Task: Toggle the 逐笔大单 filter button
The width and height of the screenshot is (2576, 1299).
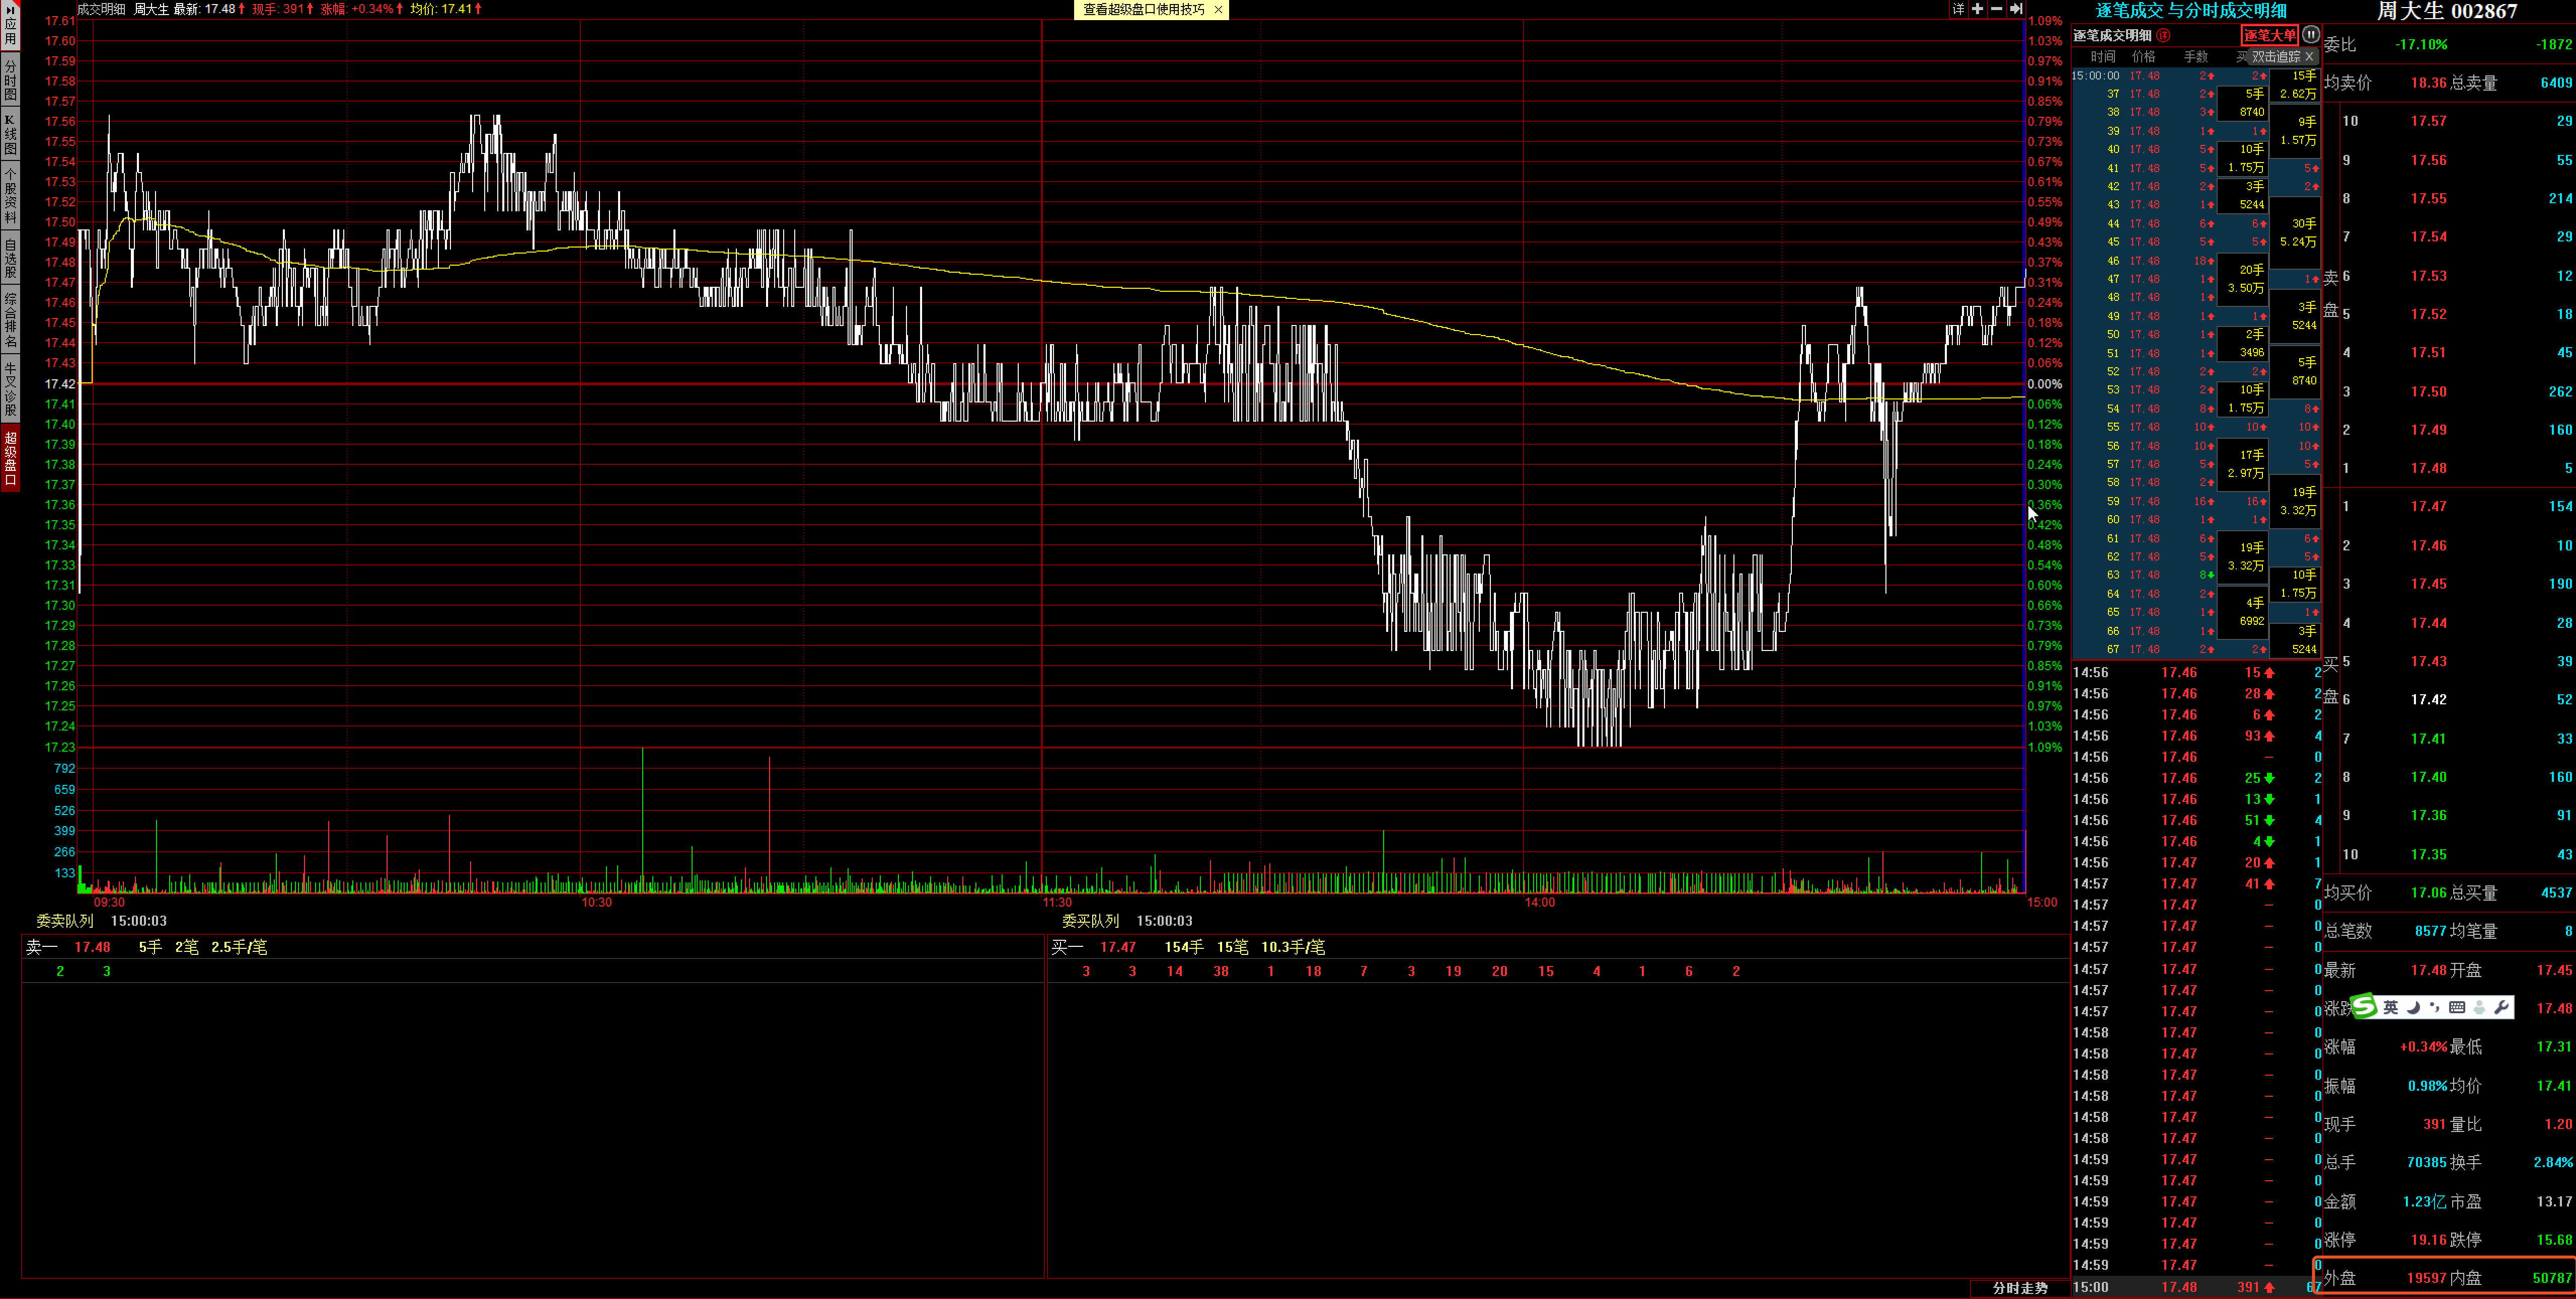Action: pyautogui.click(x=2270, y=35)
